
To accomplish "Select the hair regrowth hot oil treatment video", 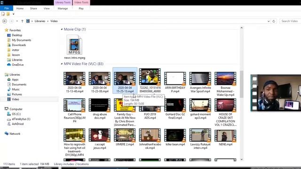I will pyautogui.click(x=74, y=142).
